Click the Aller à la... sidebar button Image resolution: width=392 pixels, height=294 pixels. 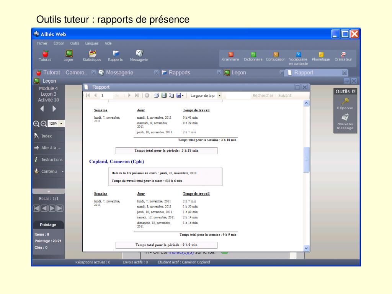coord(49,148)
